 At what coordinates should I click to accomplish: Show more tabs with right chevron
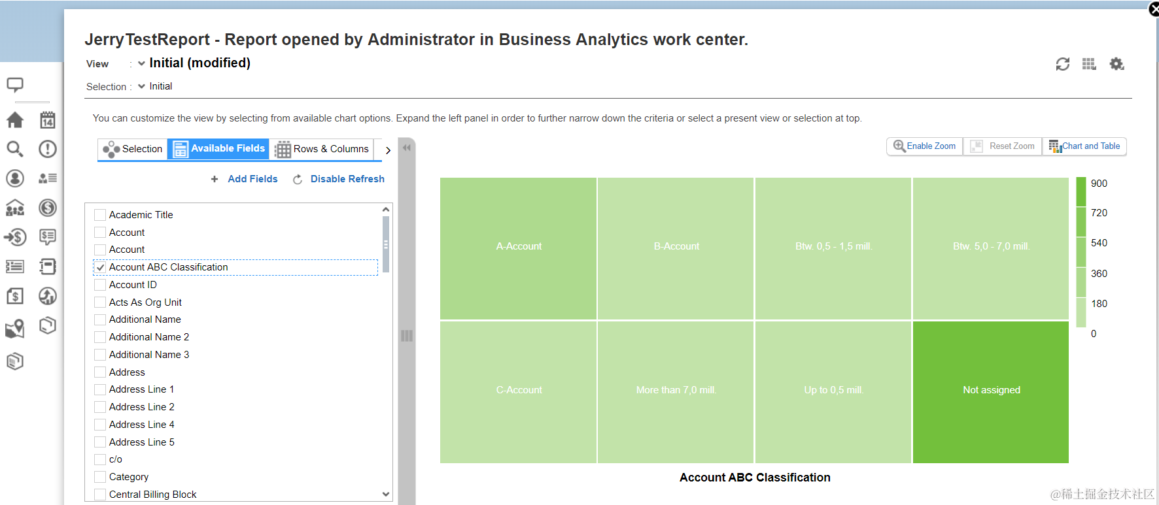pyautogui.click(x=388, y=150)
